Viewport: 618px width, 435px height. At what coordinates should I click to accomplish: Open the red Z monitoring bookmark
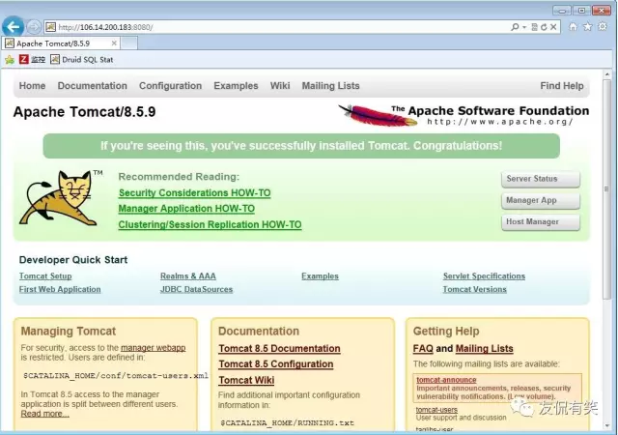[32, 60]
